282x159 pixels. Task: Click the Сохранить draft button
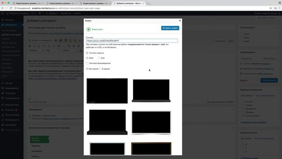point(246,59)
